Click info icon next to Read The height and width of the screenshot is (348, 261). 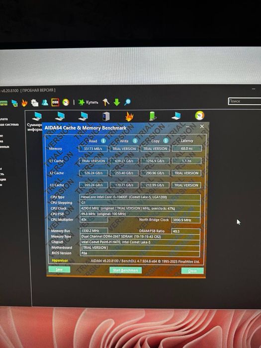pos(103,141)
